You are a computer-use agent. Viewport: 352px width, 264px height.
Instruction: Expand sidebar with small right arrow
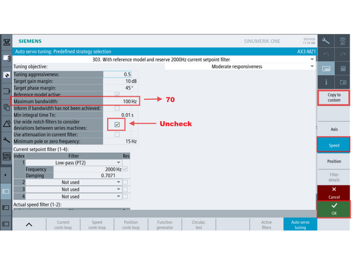(5, 175)
